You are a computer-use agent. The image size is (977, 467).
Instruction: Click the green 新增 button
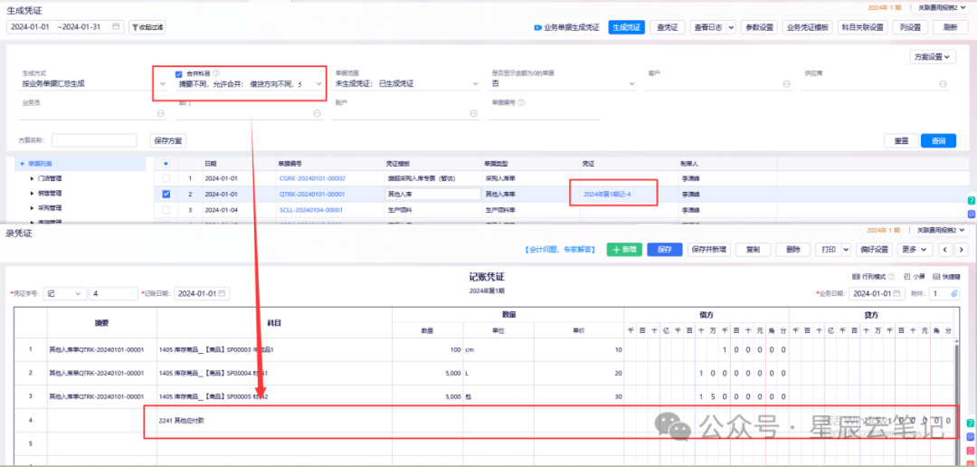point(624,250)
